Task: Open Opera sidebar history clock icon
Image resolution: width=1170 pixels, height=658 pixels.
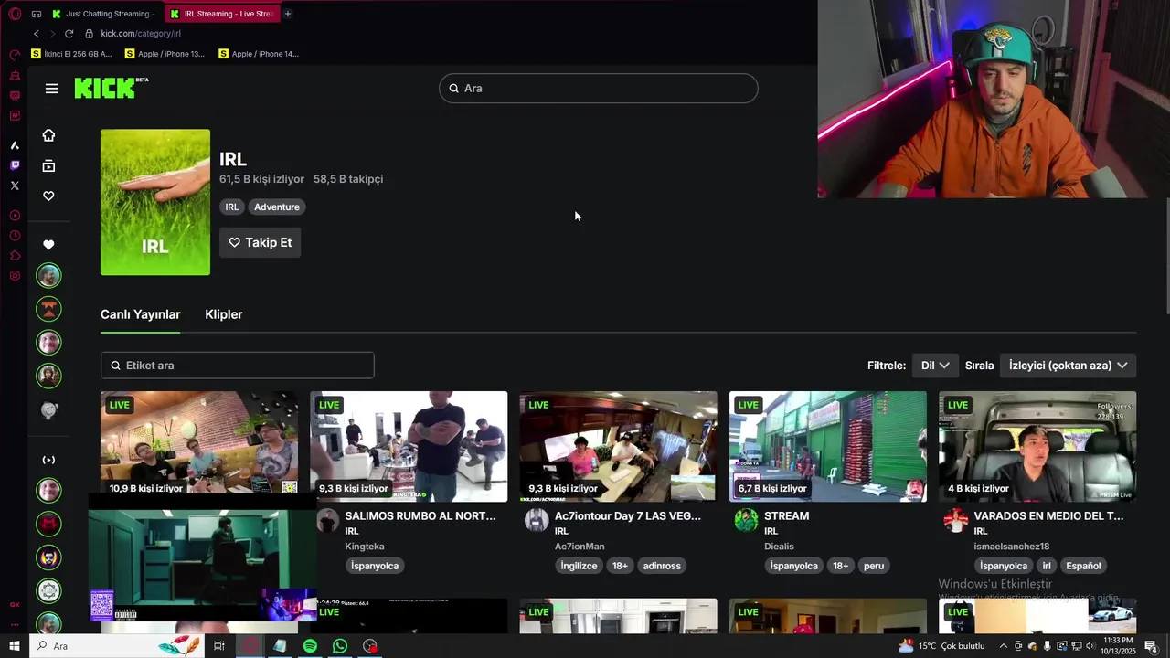Action: click(x=15, y=236)
